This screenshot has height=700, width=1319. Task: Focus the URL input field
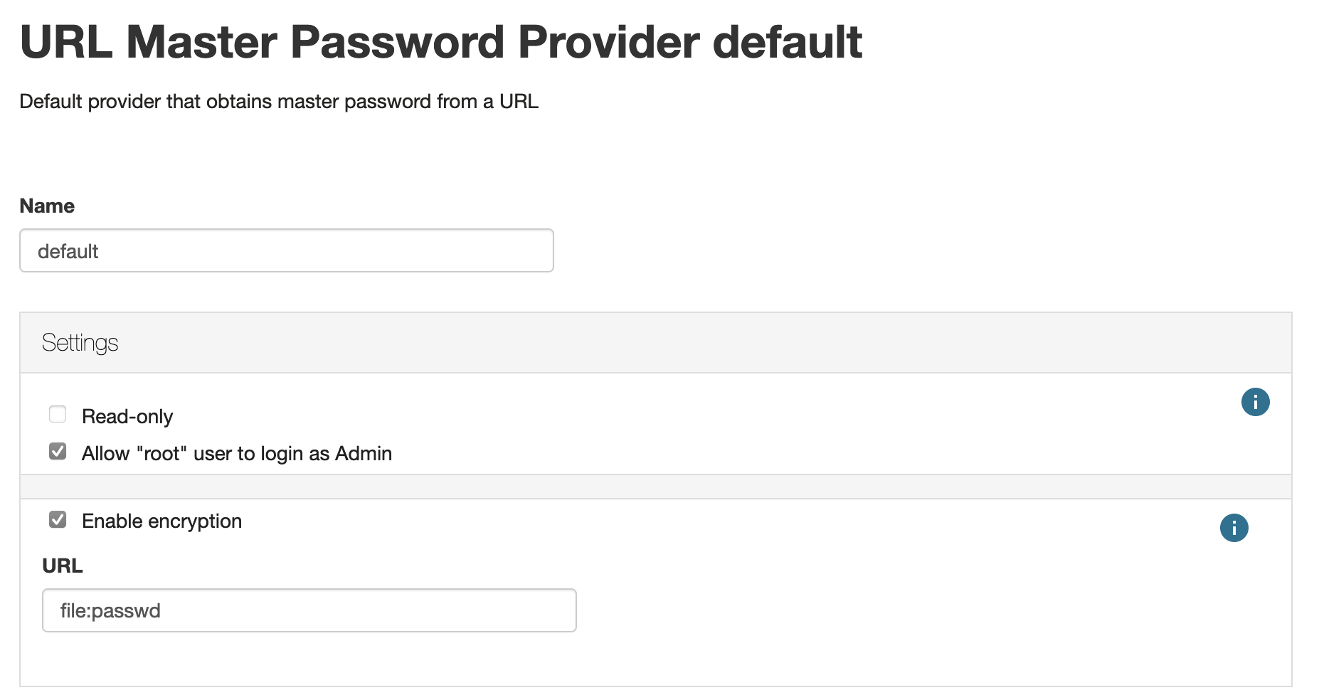(x=309, y=610)
